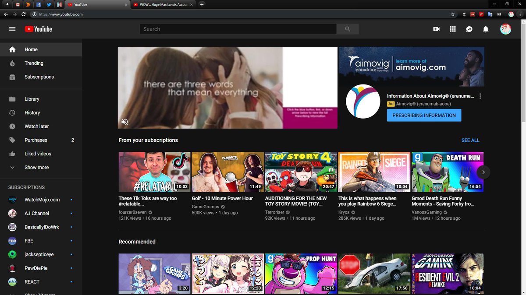
Task: Open FBE subscription channel
Action: 41,241
